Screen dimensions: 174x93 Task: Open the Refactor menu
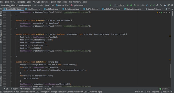point(45,2)
